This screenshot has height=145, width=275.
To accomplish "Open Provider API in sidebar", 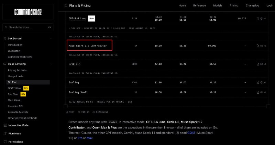I will (x=15, y=106).
